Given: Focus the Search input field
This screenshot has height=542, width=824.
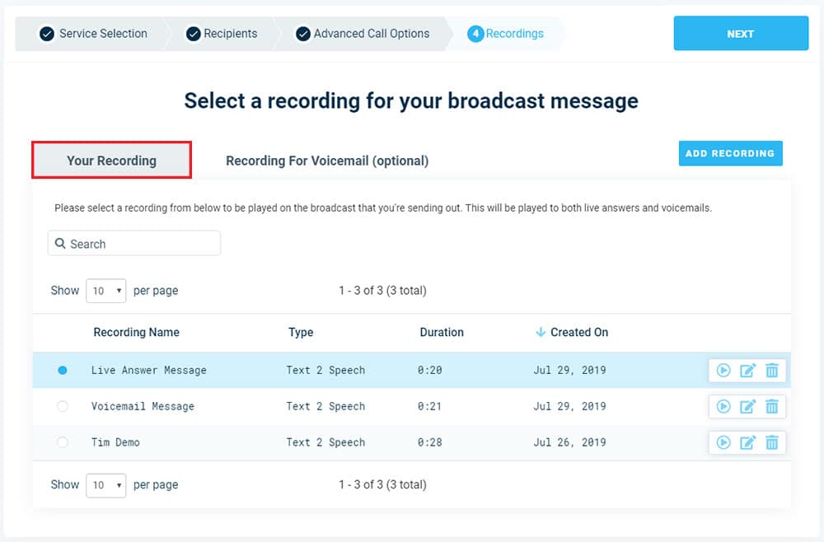Looking at the screenshot, I should click(134, 243).
